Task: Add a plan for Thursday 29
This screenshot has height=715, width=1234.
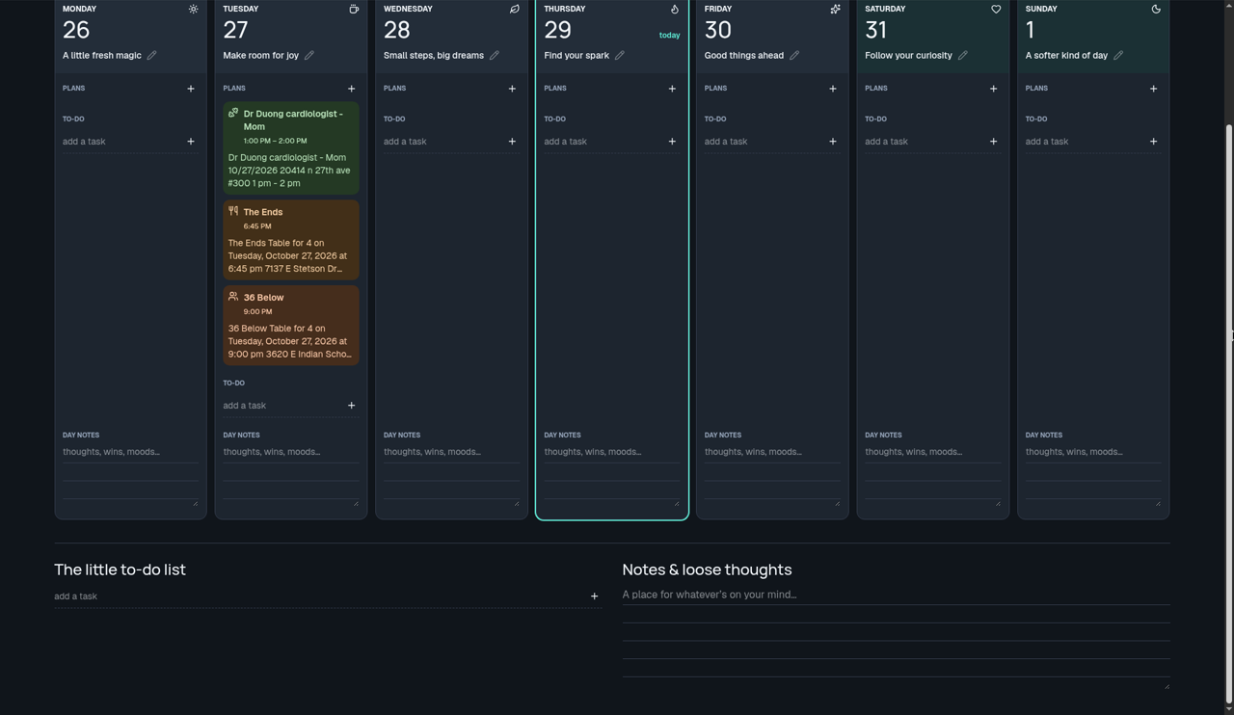Action: click(x=672, y=89)
